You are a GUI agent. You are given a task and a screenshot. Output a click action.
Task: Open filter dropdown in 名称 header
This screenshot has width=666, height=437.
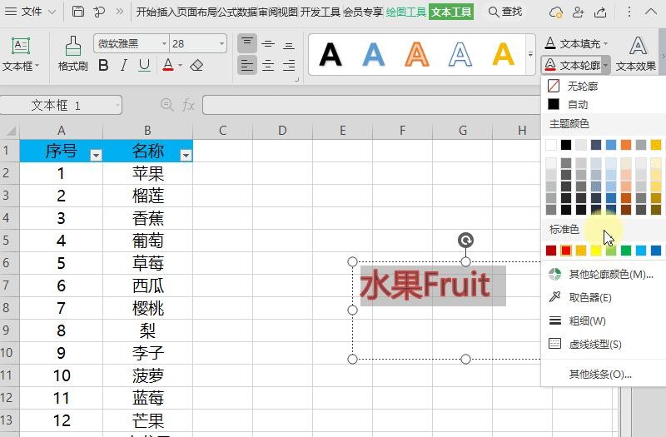pos(186,155)
